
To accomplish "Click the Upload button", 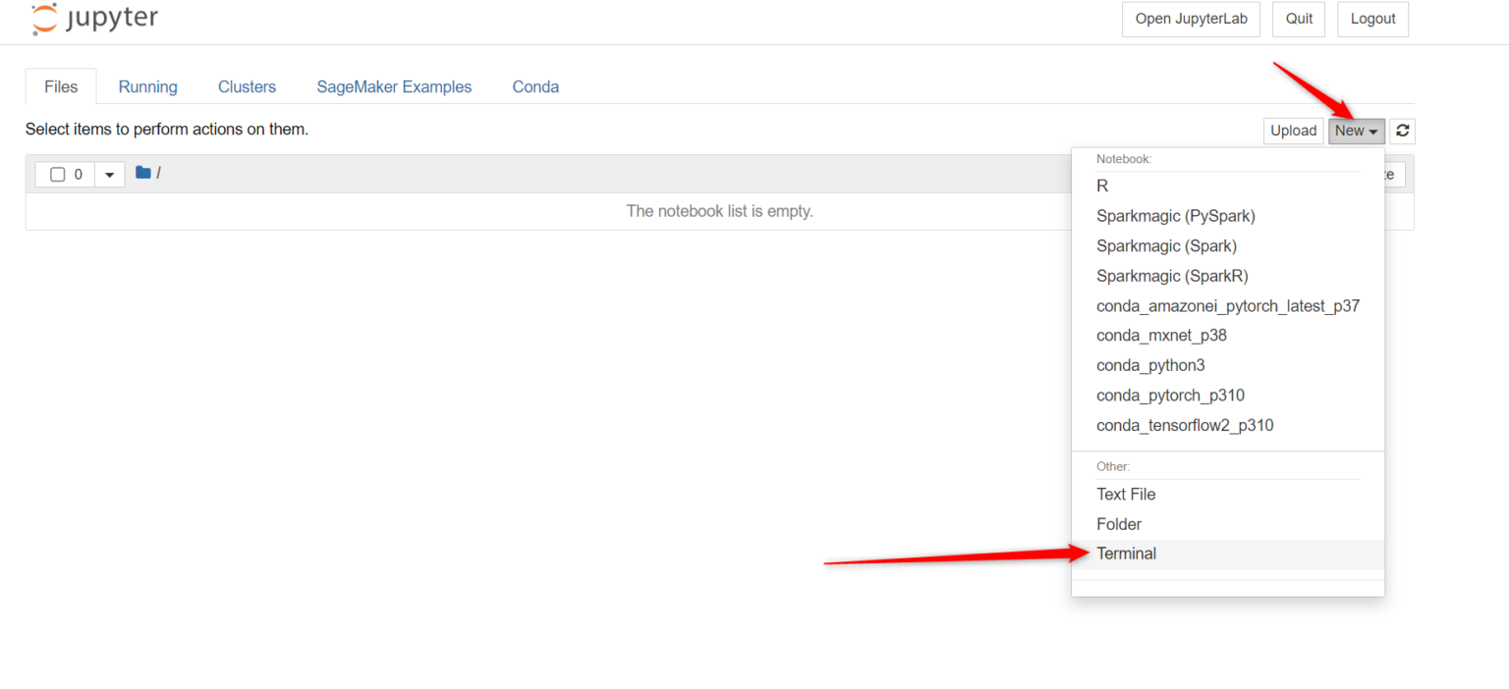I will click(x=1293, y=131).
